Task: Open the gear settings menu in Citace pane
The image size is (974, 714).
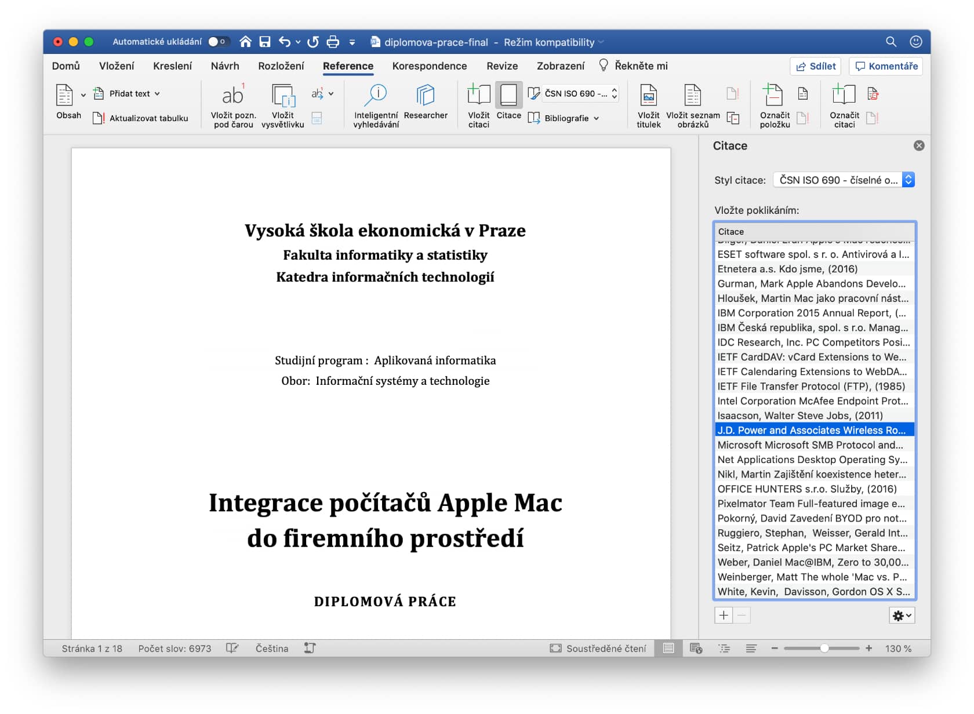Action: click(902, 615)
